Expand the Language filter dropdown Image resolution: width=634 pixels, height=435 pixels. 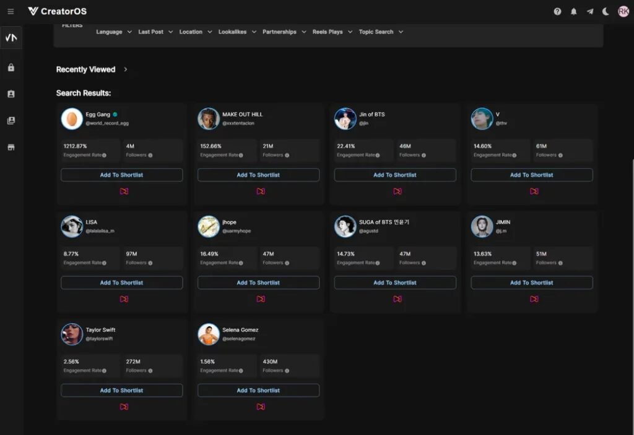tap(114, 32)
